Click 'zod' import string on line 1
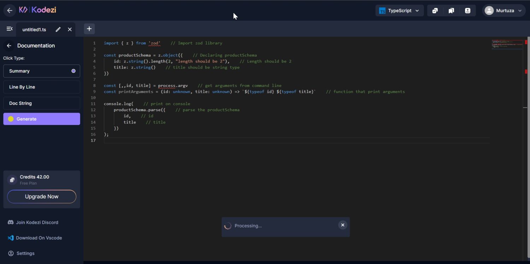This screenshot has height=264, width=530. coord(154,43)
